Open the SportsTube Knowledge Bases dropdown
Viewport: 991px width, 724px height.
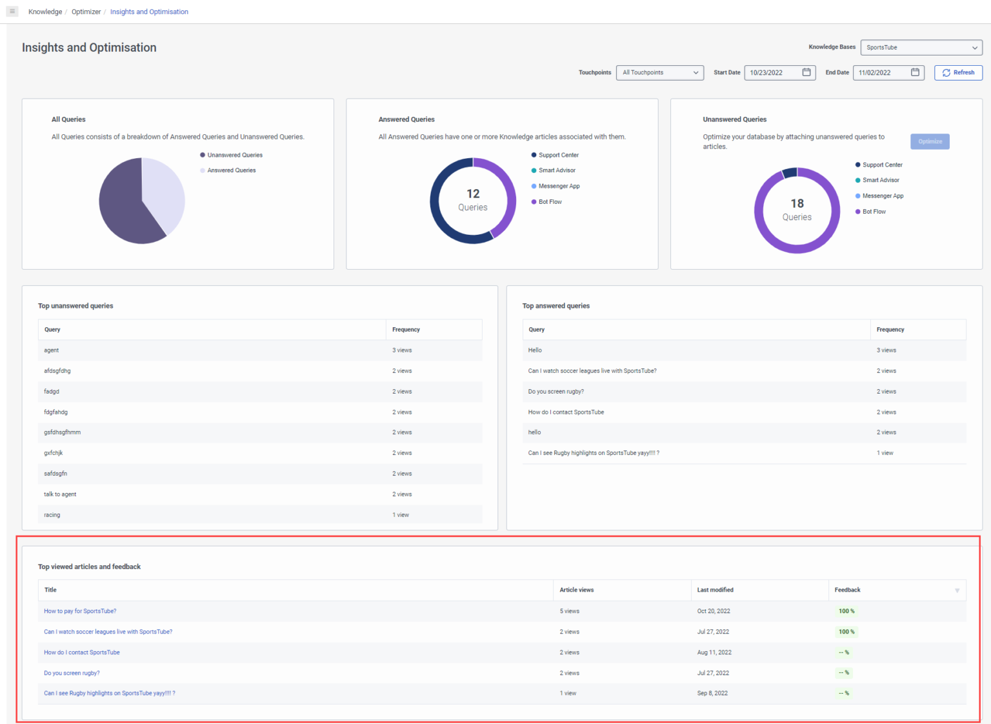click(921, 47)
